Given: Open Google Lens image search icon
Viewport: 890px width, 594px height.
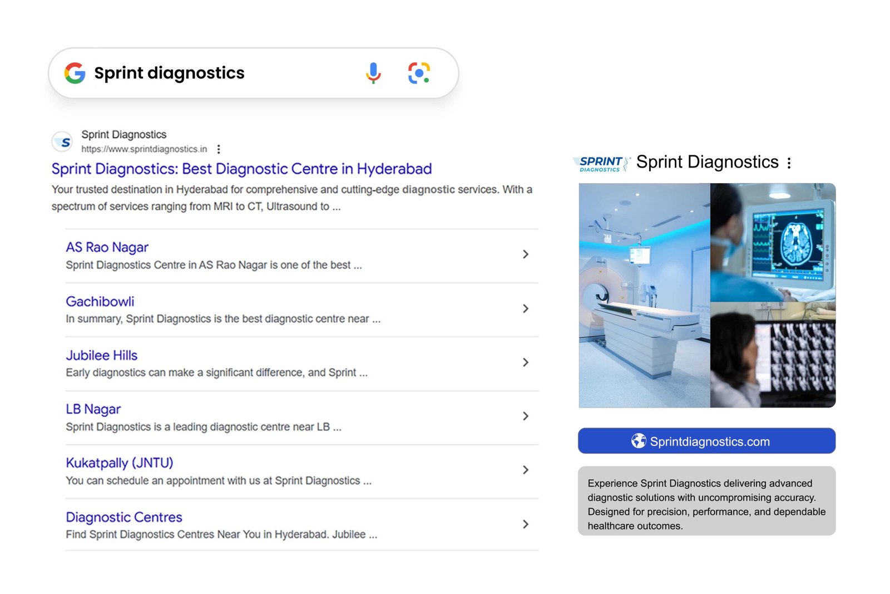Looking at the screenshot, I should (x=419, y=73).
